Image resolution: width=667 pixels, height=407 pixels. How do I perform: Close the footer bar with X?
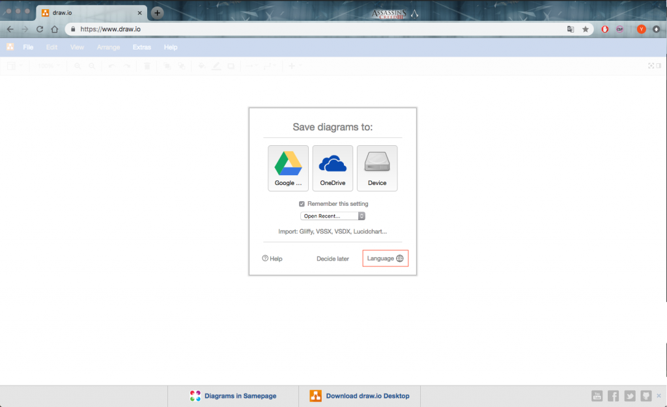(659, 395)
